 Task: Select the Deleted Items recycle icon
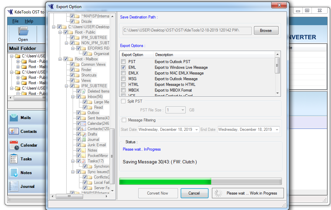[x=84, y=91]
